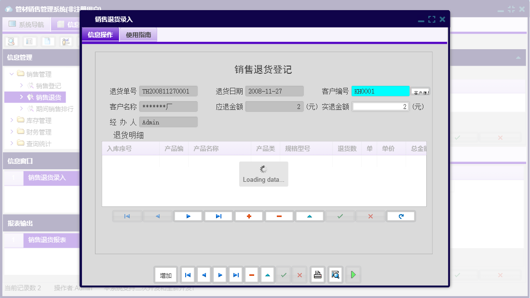Confirm detail edits with the green checkmark
Screen dimensions: 530x298
340,216
